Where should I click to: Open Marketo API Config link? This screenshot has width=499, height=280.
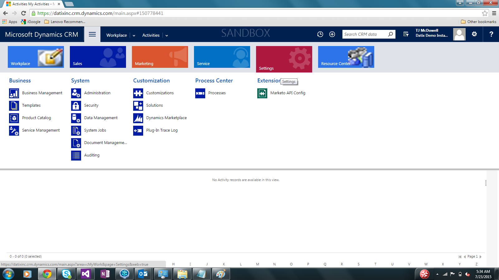288,93
